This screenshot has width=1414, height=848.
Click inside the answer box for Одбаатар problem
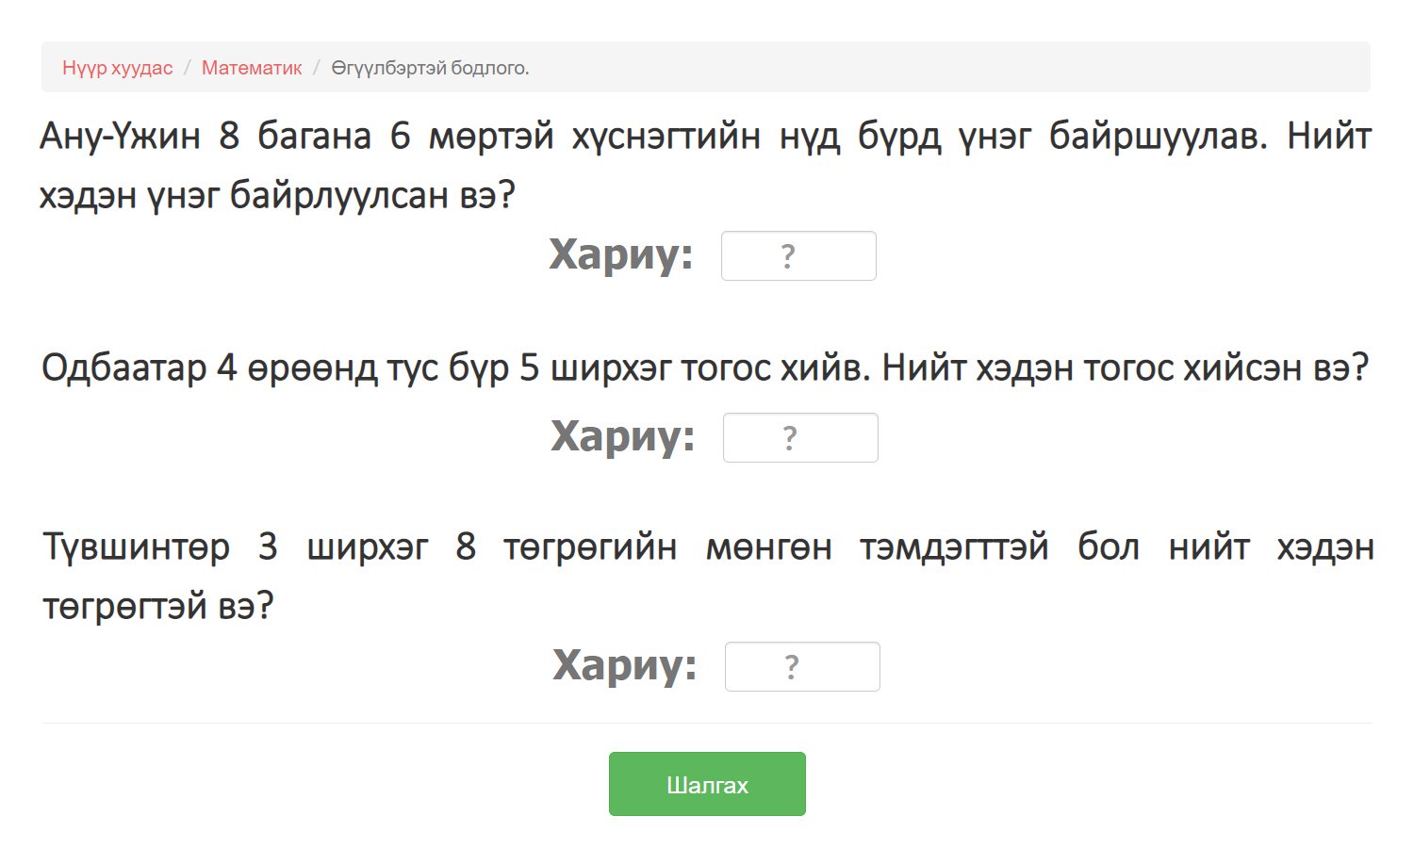[x=799, y=436]
